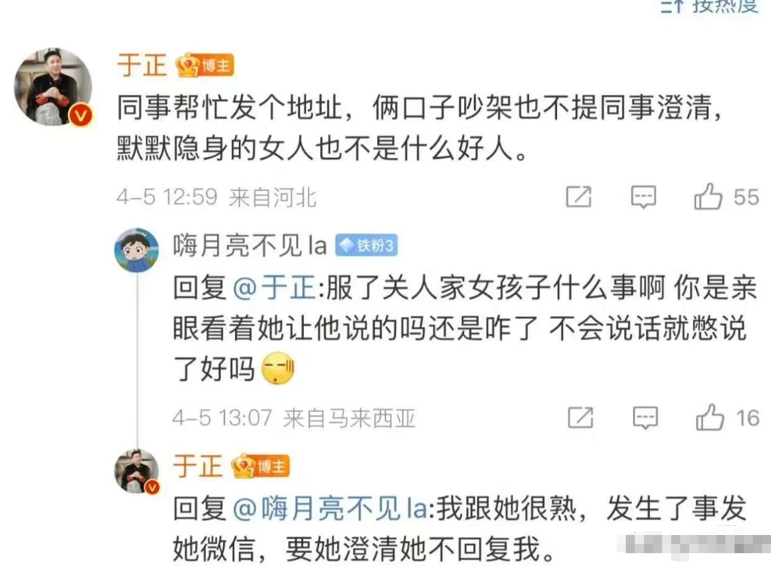Follow the blue @于正 mention
783x566 pixels.
click(x=274, y=288)
